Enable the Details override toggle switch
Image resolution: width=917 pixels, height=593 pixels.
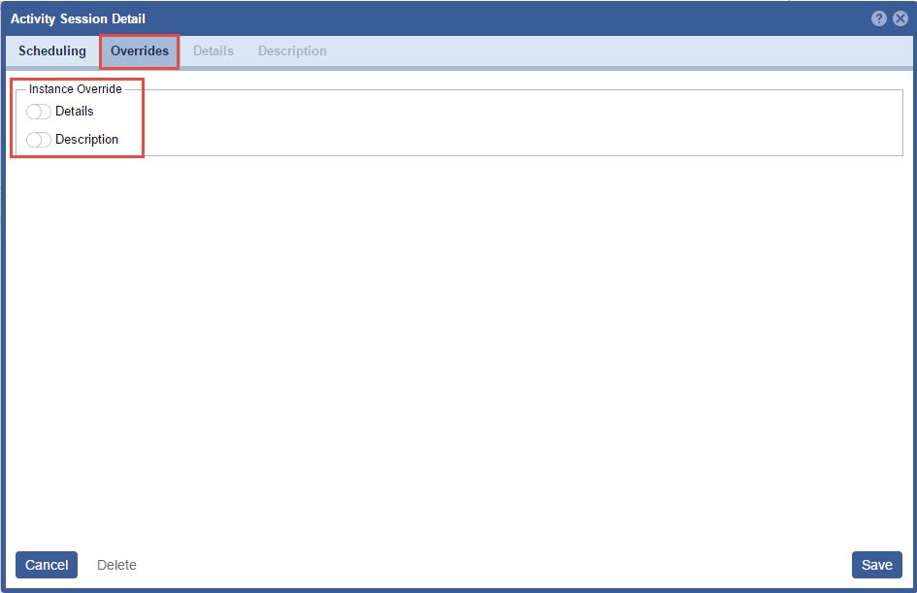point(39,112)
